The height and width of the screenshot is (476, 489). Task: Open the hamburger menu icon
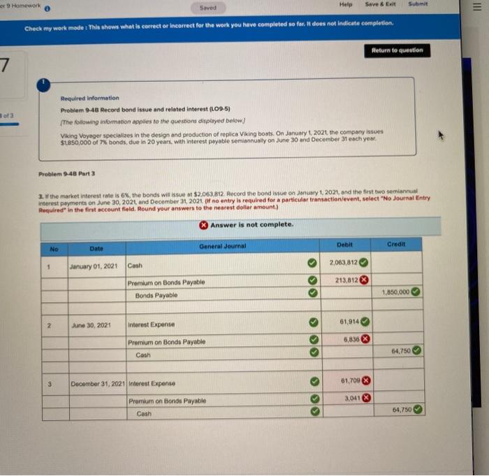[477, 7]
